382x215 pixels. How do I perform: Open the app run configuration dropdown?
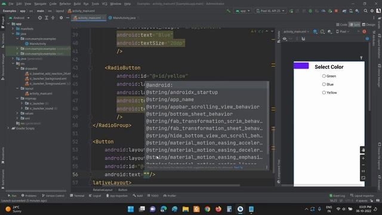[x=243, y=11]
